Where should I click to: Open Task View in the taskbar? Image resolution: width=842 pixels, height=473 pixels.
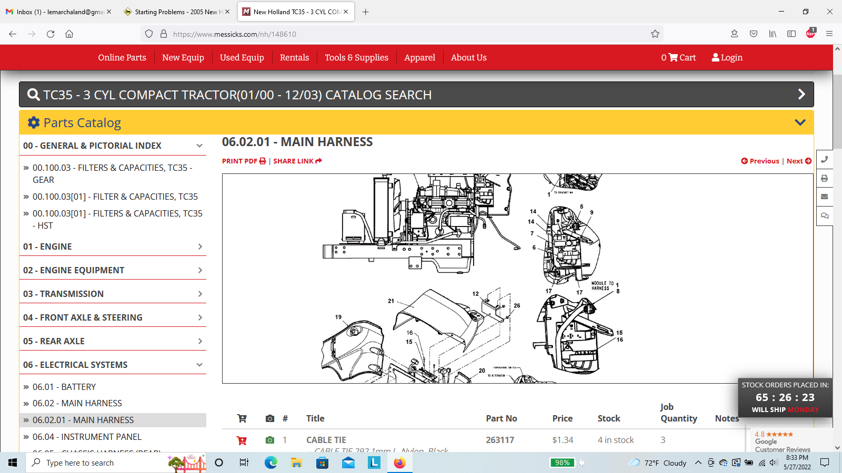click(244, 462)
